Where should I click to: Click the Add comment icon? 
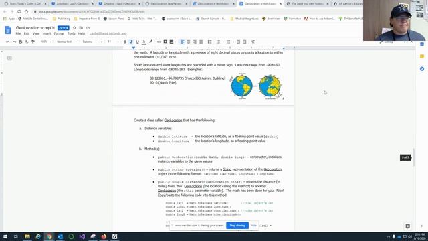tap(165, 42)
